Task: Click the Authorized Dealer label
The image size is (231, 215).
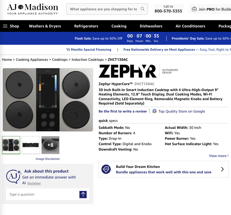Action: 170,71
